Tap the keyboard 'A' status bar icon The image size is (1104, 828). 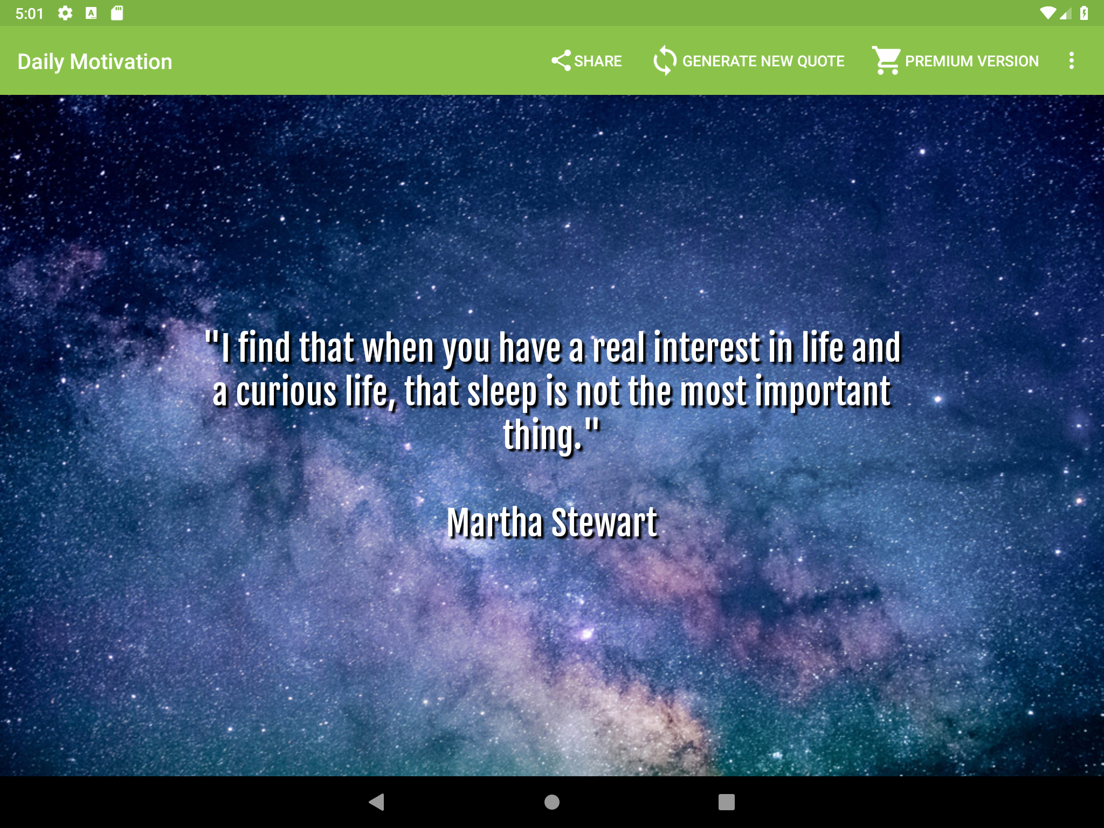click(91, 13)
